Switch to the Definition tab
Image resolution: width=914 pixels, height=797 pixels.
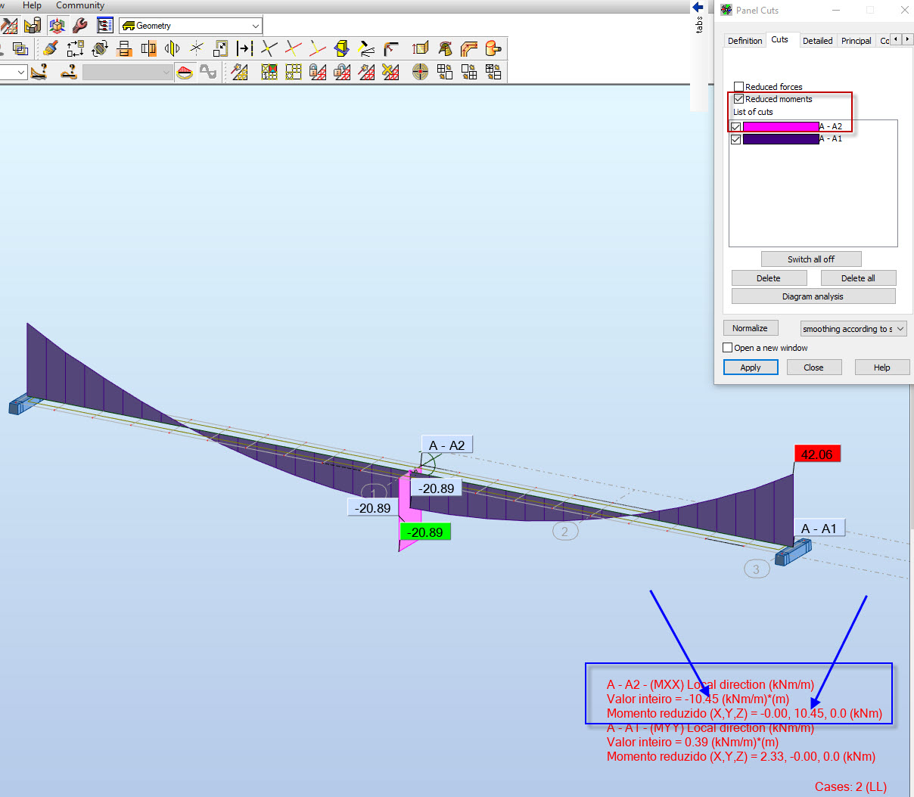745,41
